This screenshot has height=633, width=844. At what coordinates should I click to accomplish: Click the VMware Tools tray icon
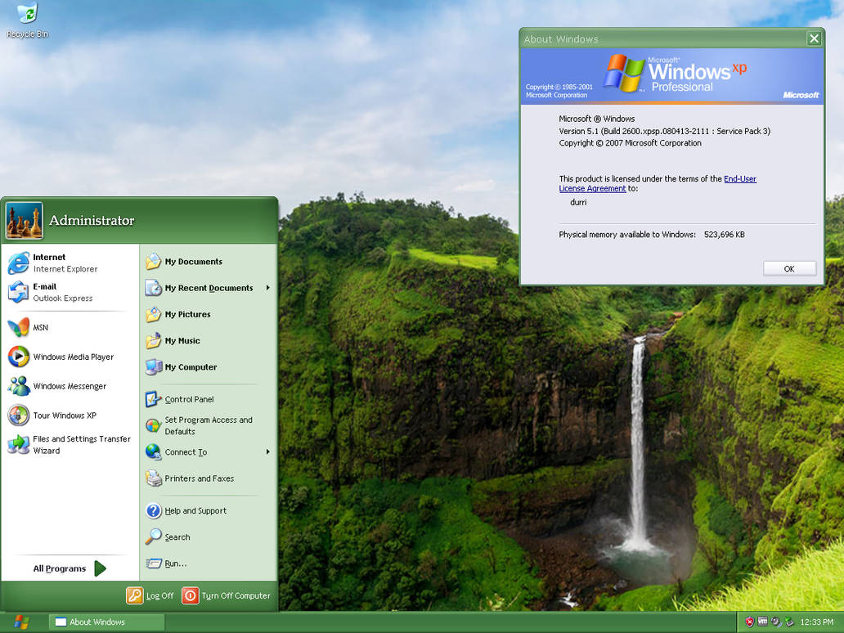pyautogui.click(x=763, y=622)
